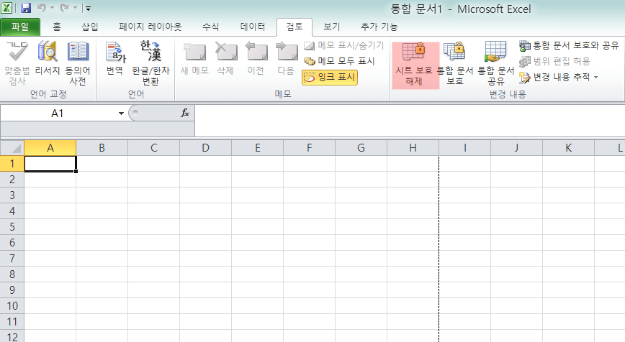Viewport: 625px width, 342px height.
Task: Redo the last action
Action: tap(64, 8)
